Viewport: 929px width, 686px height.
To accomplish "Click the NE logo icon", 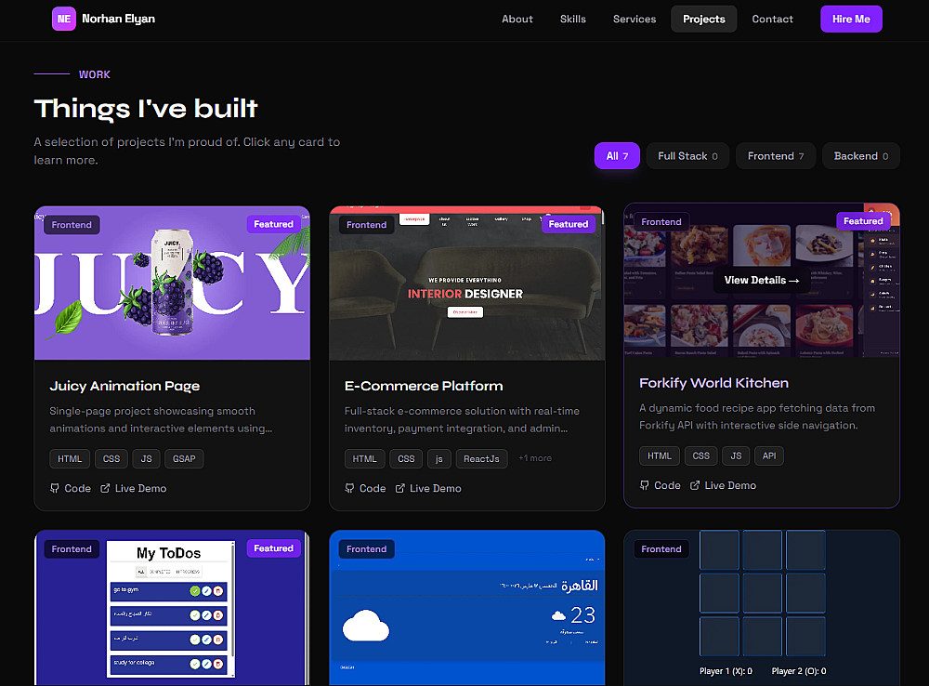I will pyautogui.click(x=64, y=19).
